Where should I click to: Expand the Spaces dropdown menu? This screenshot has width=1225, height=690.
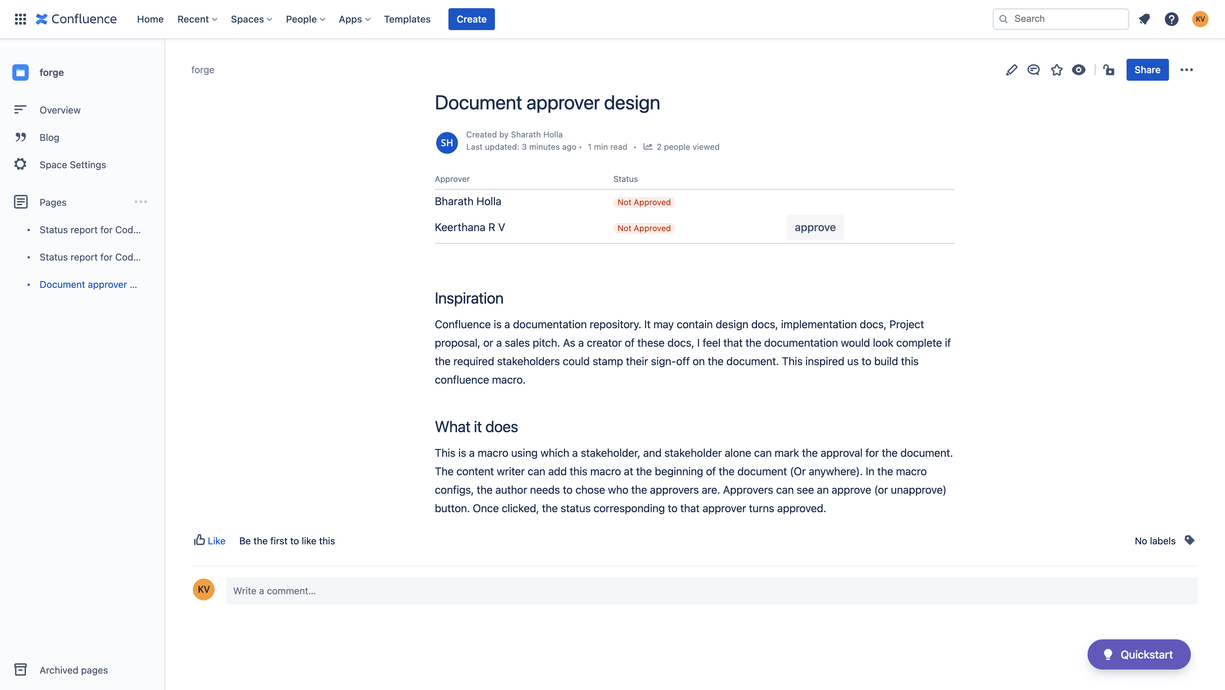click(x=251, y=19)
